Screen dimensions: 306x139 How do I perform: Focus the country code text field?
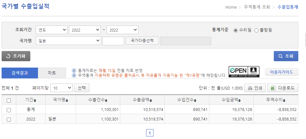[x=113, y=41]
